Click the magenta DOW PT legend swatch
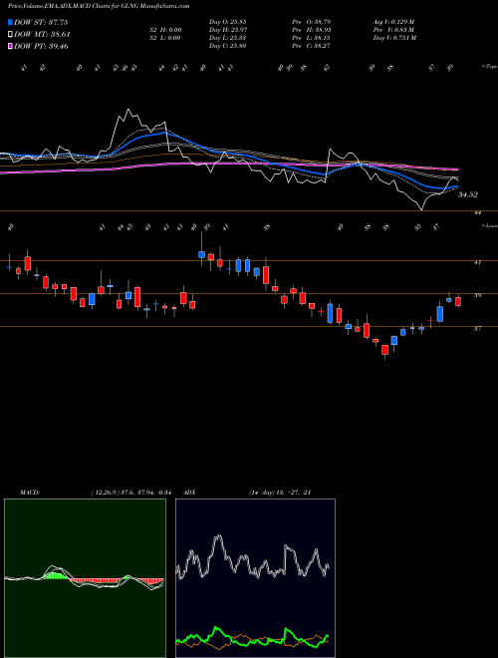 (x=10, y=46)
